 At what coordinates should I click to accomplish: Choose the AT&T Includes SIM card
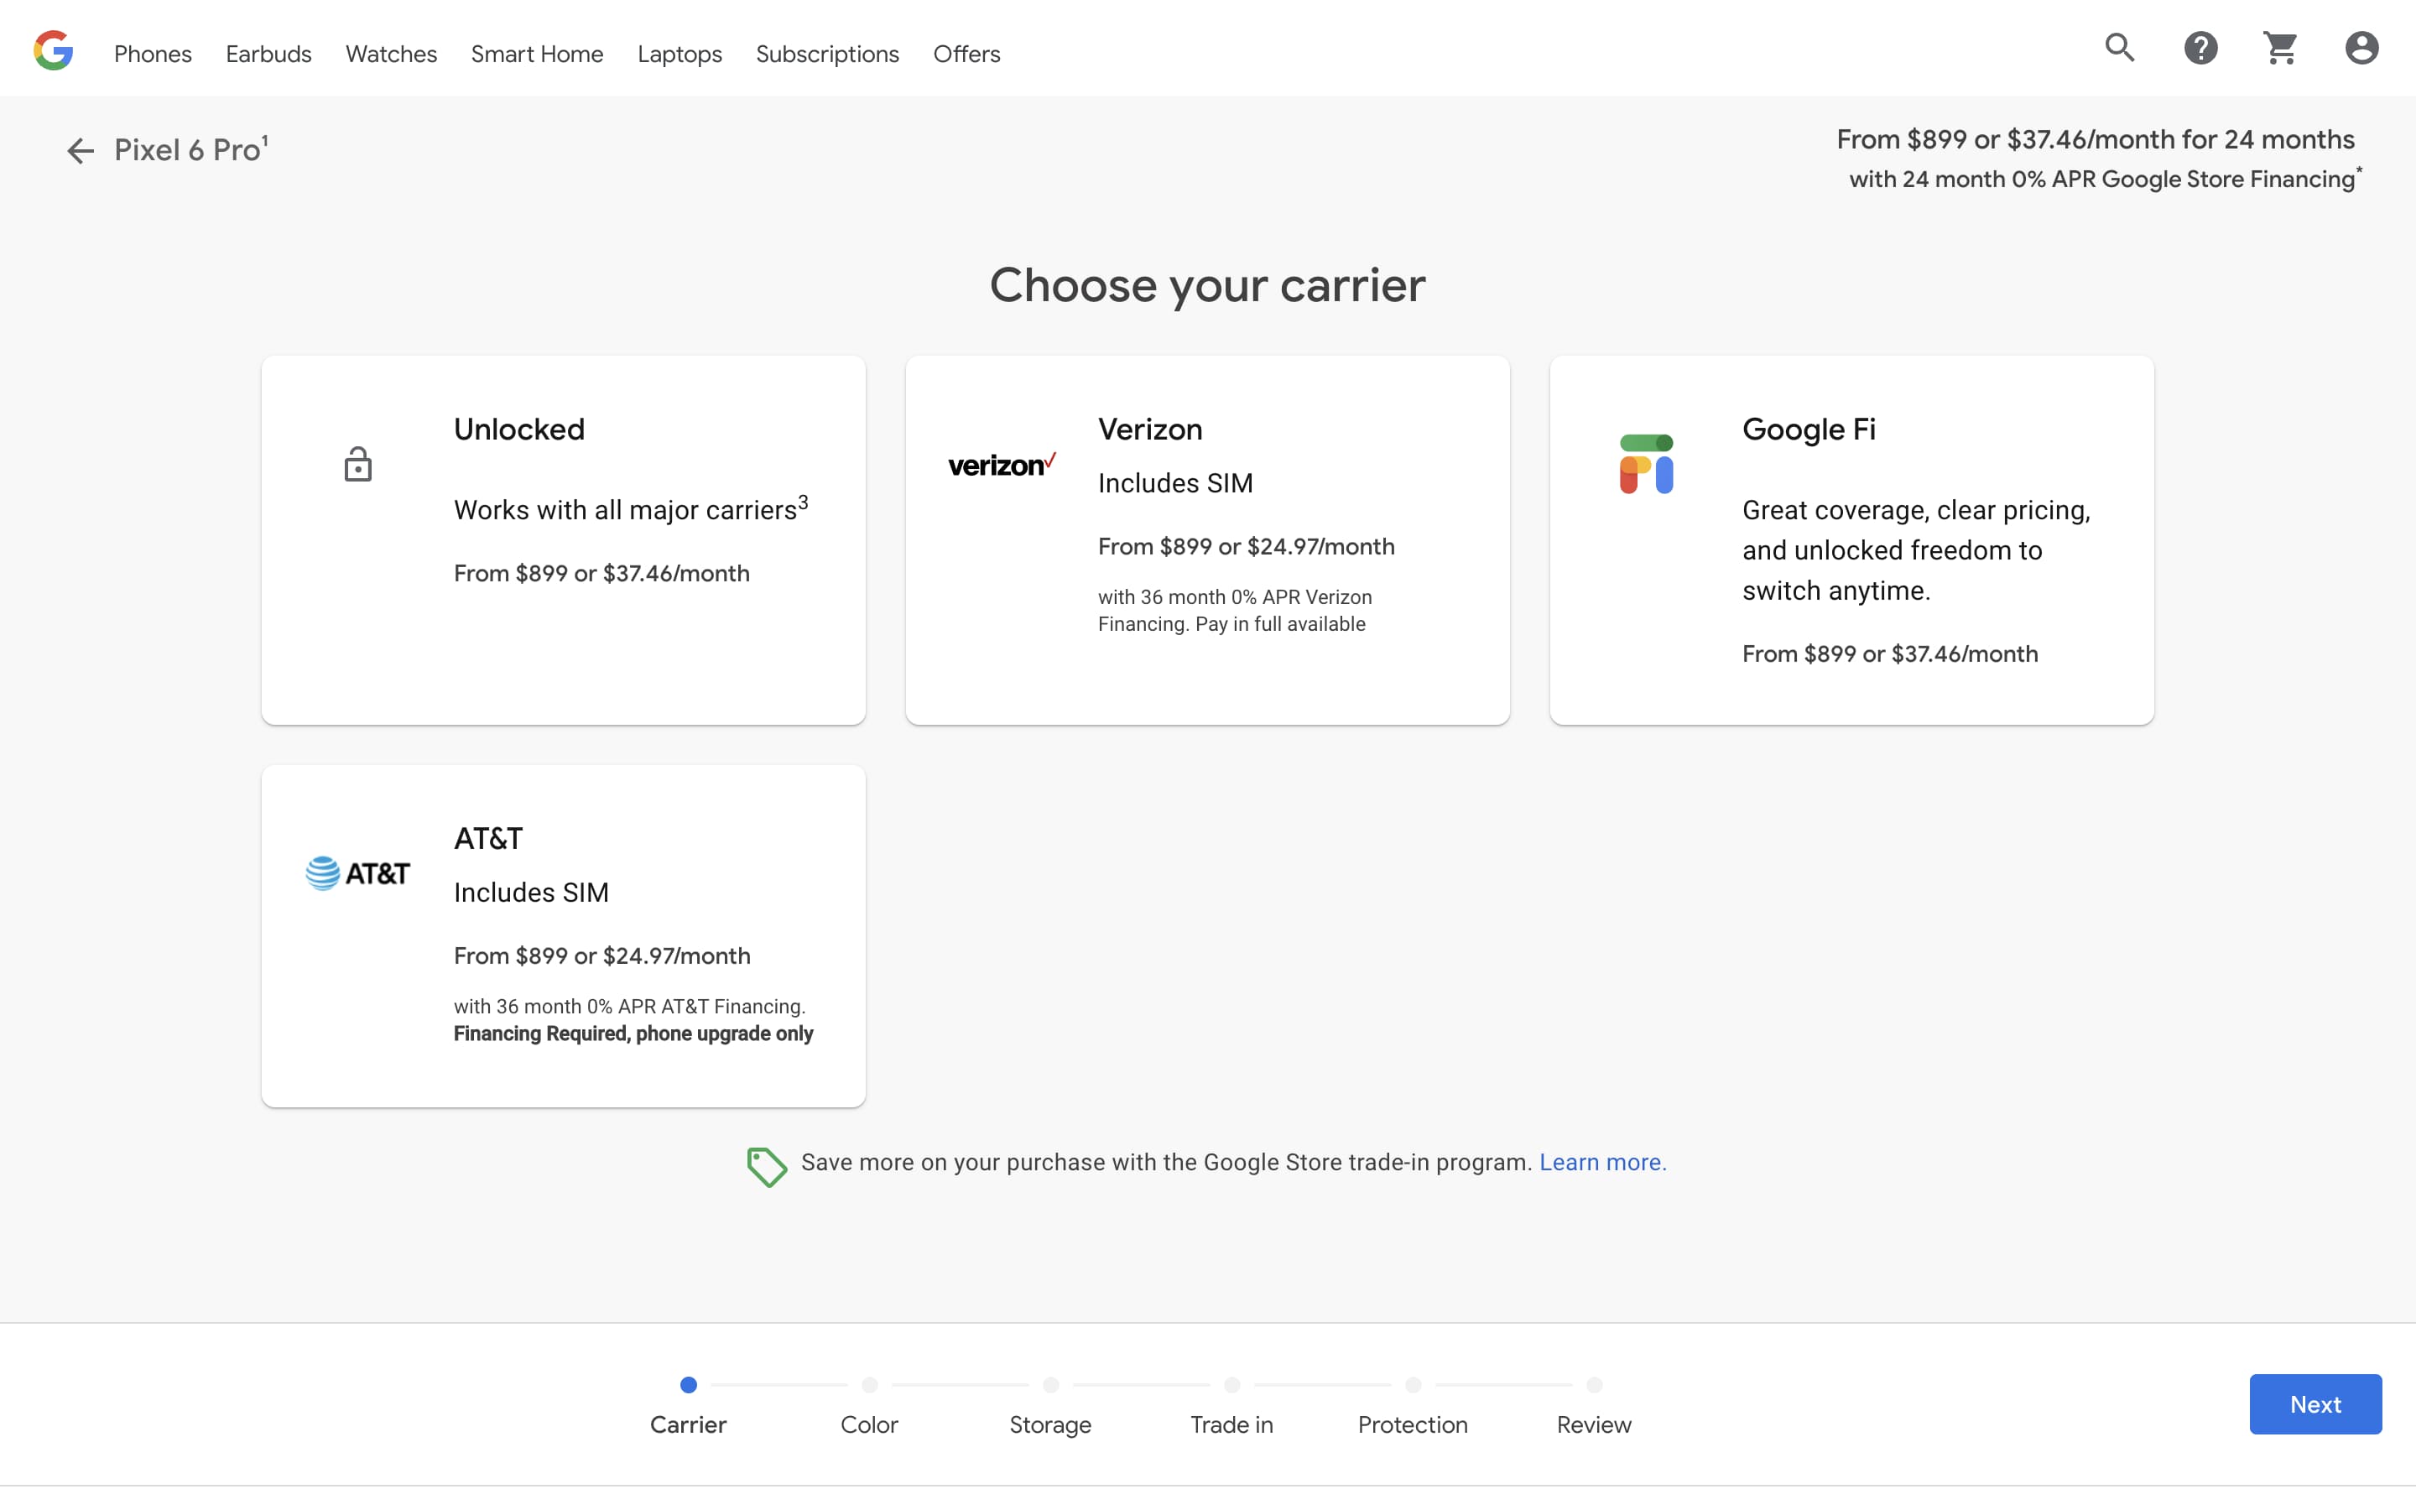click(563, 935)
